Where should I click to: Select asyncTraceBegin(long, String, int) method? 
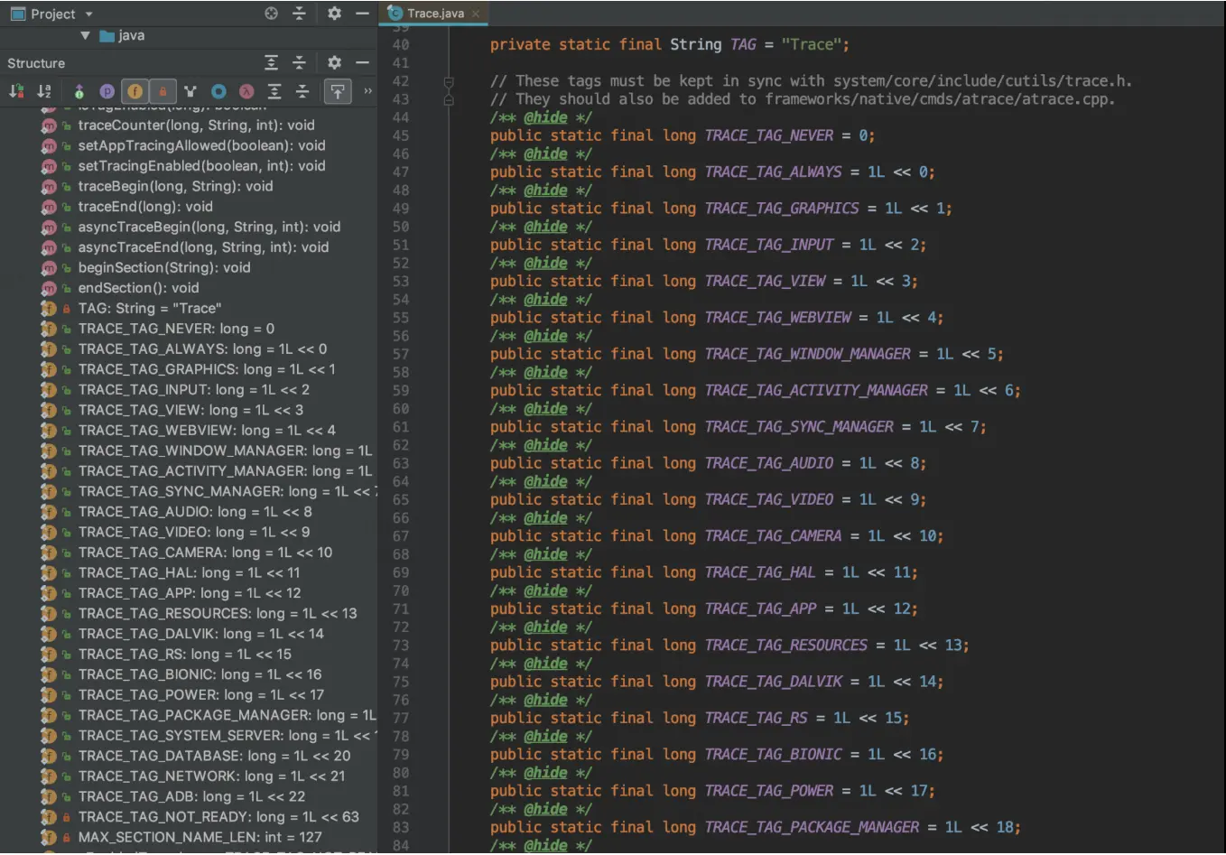click(209, 228)
